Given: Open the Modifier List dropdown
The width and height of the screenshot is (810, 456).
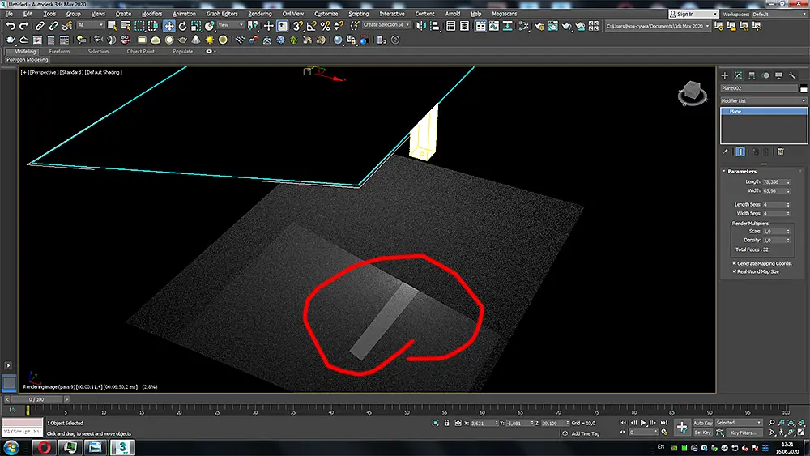Looking at the screenshot, I should click(x=763, y=100).
